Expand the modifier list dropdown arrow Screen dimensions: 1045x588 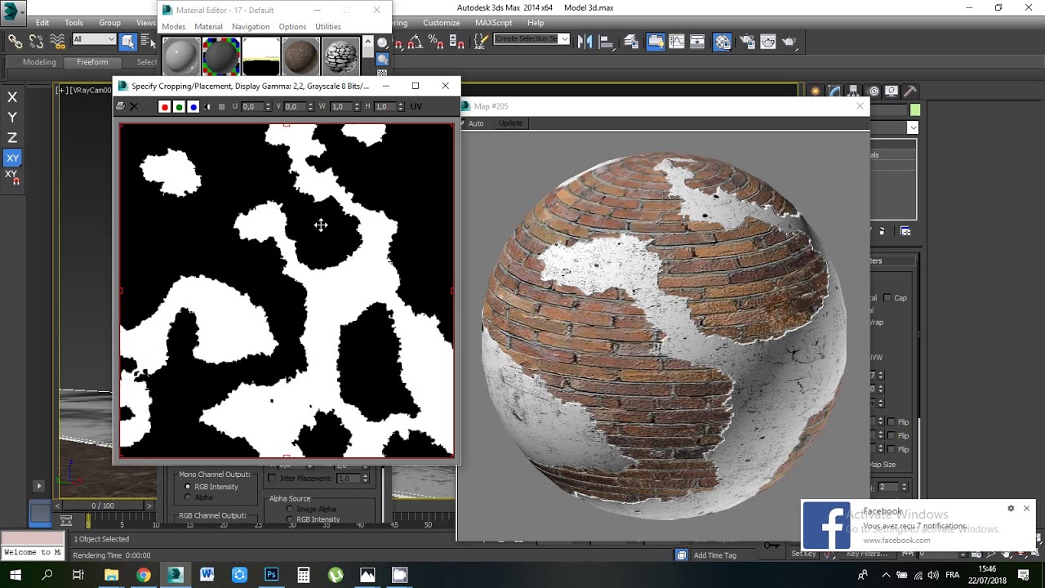click(x=913, y=127)
